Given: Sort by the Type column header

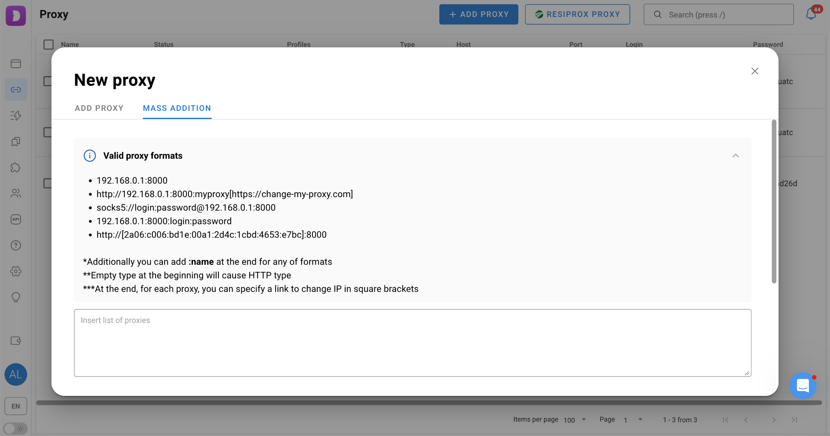Looking at the screenshot, I should point(407,45).
